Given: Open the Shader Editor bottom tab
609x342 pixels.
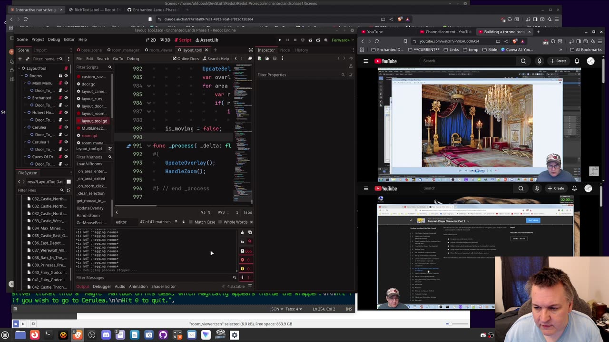Looking at the screenshot, I should (x=163, y=286).
